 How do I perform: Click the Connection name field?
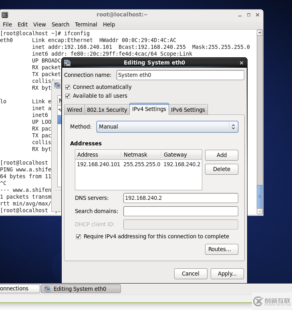coord(180,75)
